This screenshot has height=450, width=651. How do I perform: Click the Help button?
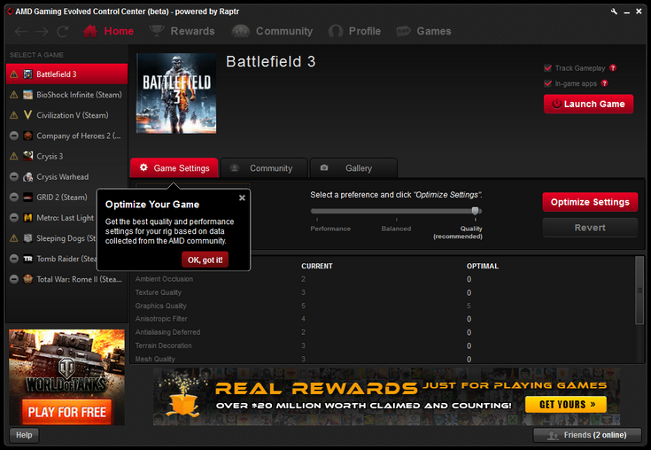pos(24,435)
